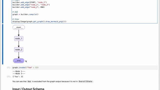Click the node_2 box in graph

[x=19, y=49]
